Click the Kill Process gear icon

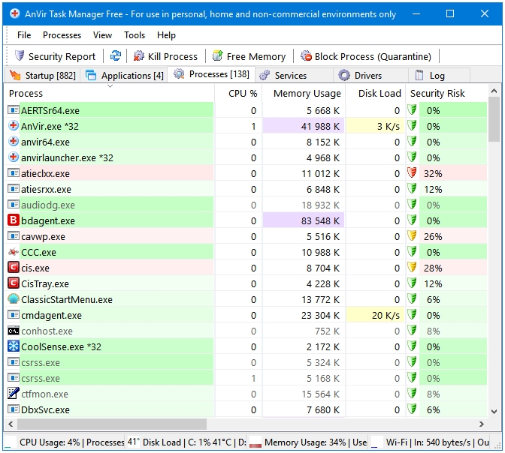139,56
